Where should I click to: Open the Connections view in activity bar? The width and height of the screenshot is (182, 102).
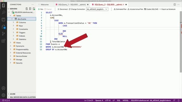(x=3, y=5)
